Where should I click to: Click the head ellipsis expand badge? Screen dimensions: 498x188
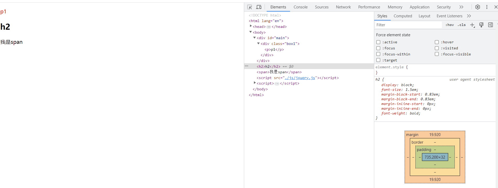pyautogui.click(x=269, y=27)
